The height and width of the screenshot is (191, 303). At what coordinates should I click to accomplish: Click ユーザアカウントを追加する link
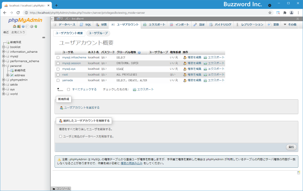pos(82,108)
